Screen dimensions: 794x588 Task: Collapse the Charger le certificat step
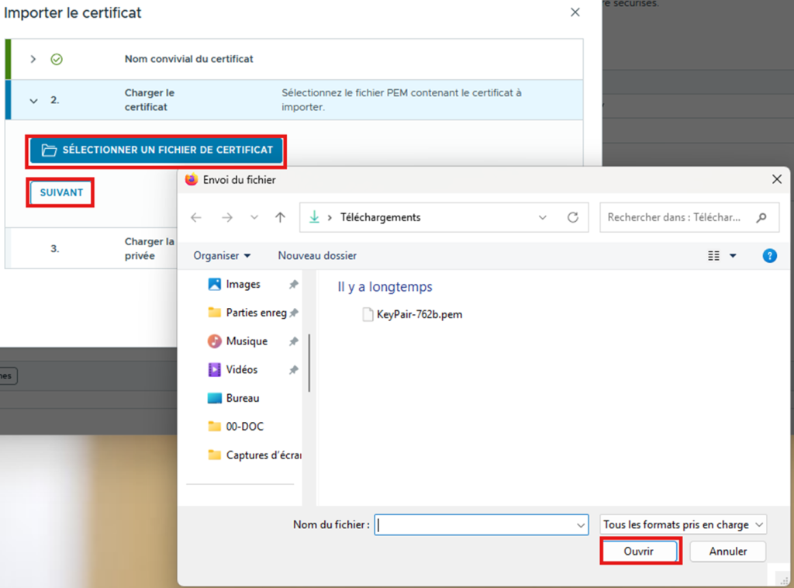coord(33,100)
